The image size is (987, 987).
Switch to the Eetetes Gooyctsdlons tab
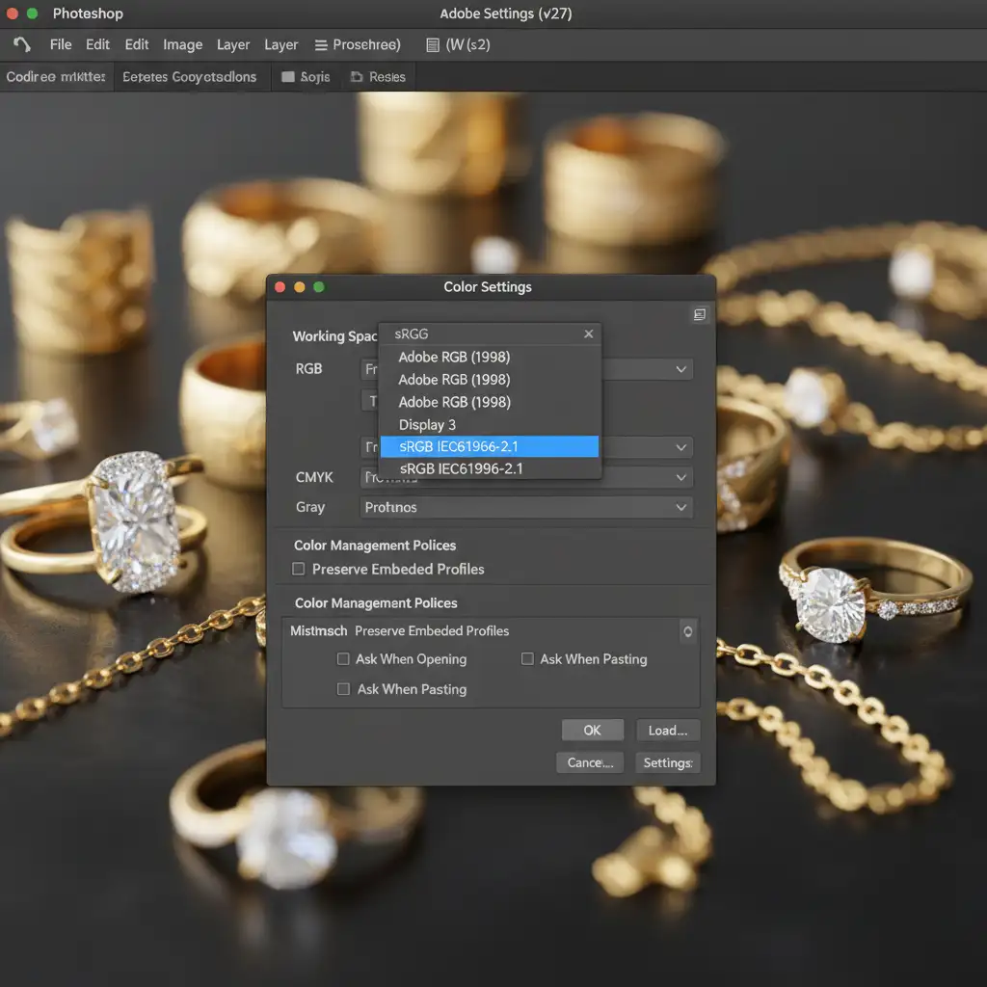(x=190, y=77)
